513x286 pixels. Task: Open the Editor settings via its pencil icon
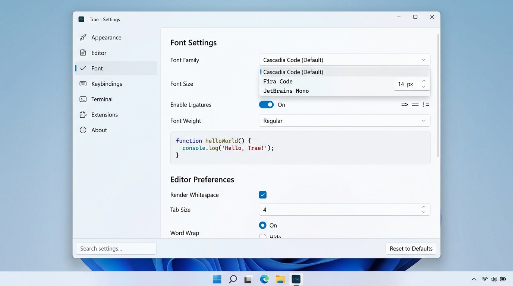(x=82, y=53)
